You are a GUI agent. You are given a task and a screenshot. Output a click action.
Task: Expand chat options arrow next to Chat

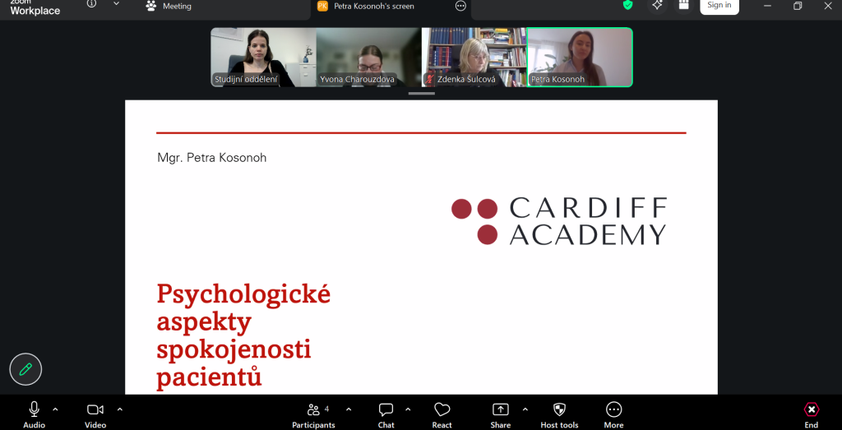(408, 409)
